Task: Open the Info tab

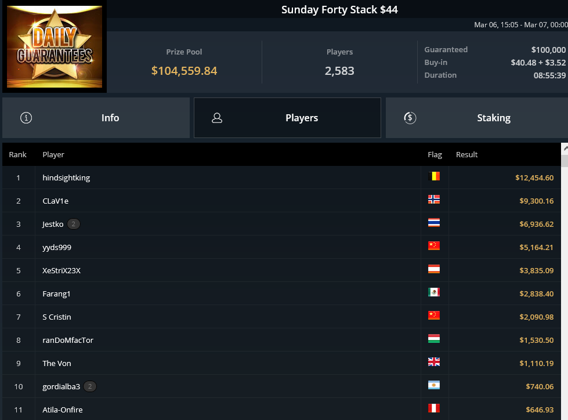Action: [96, 118]
